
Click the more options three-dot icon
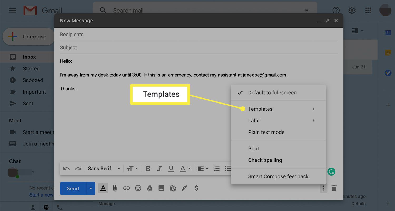click(324, 188)
